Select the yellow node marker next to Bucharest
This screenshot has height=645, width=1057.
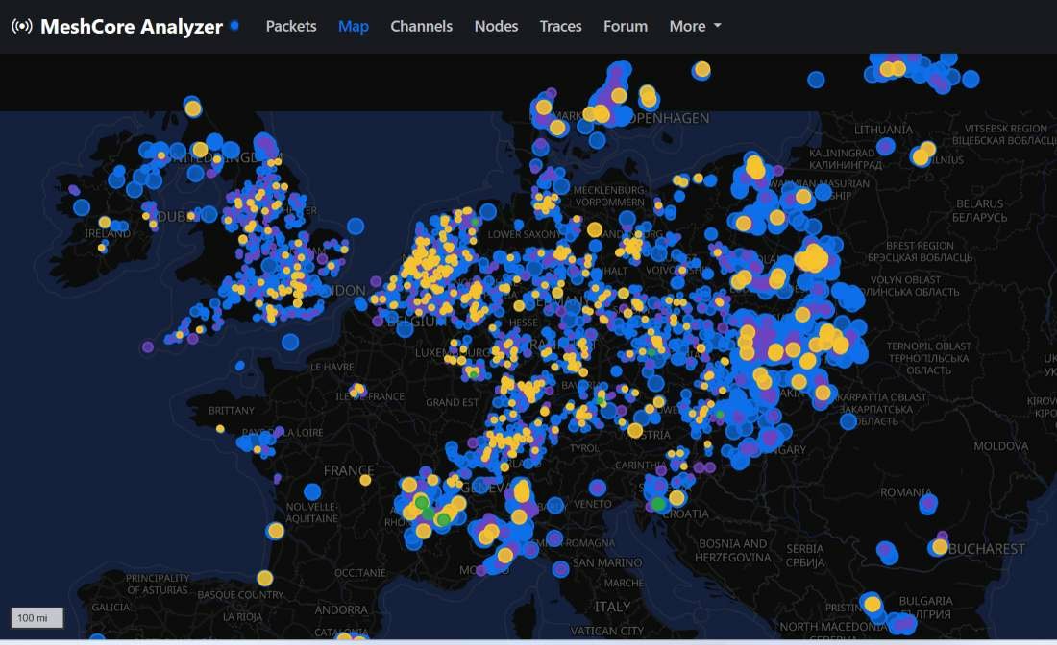pyautogui.click(x=939, y=546)
